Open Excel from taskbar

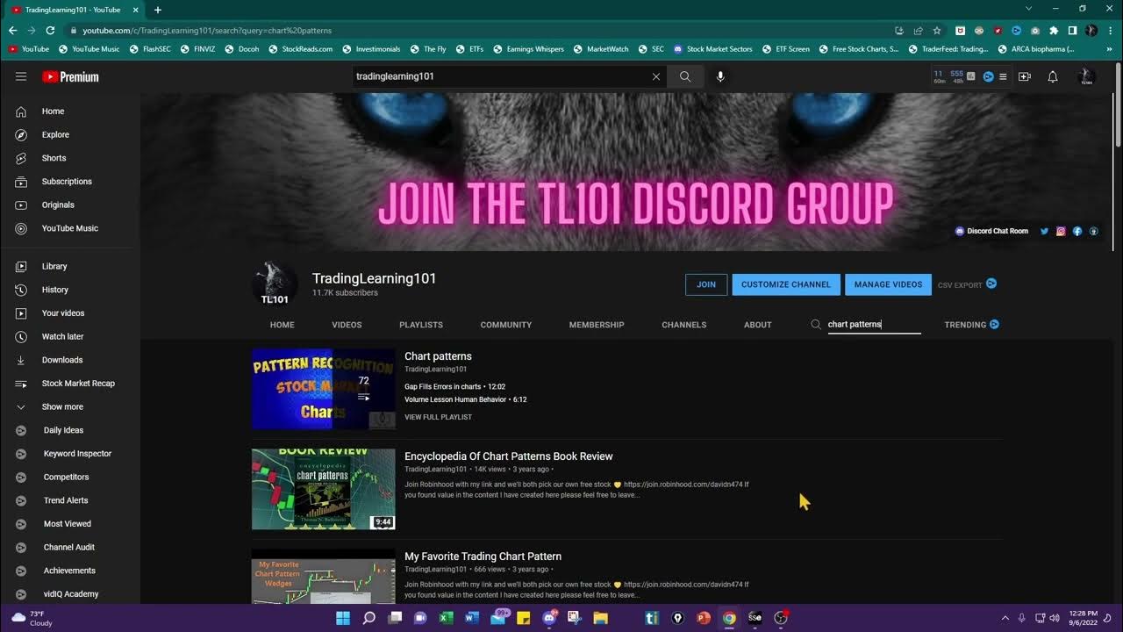point(446,618)
